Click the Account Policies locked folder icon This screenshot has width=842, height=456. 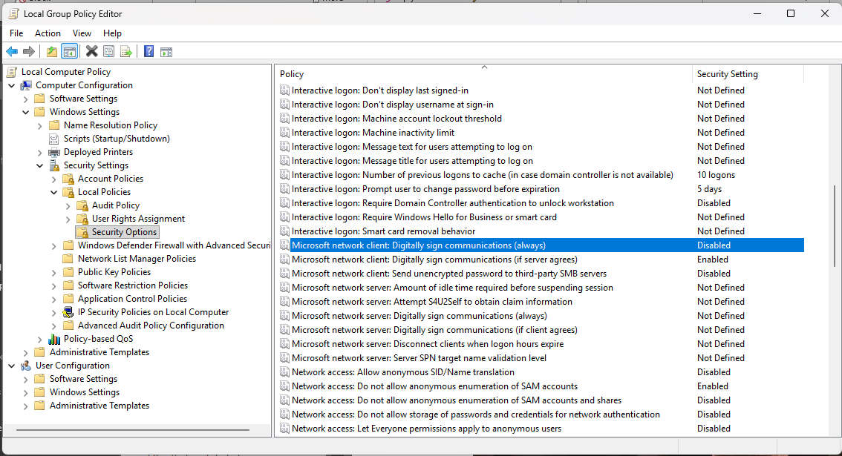click(68, 179)
